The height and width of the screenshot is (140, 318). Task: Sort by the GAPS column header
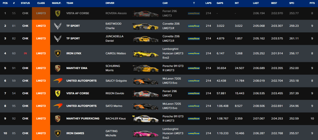pyautogui.click(x=220, y=3)
